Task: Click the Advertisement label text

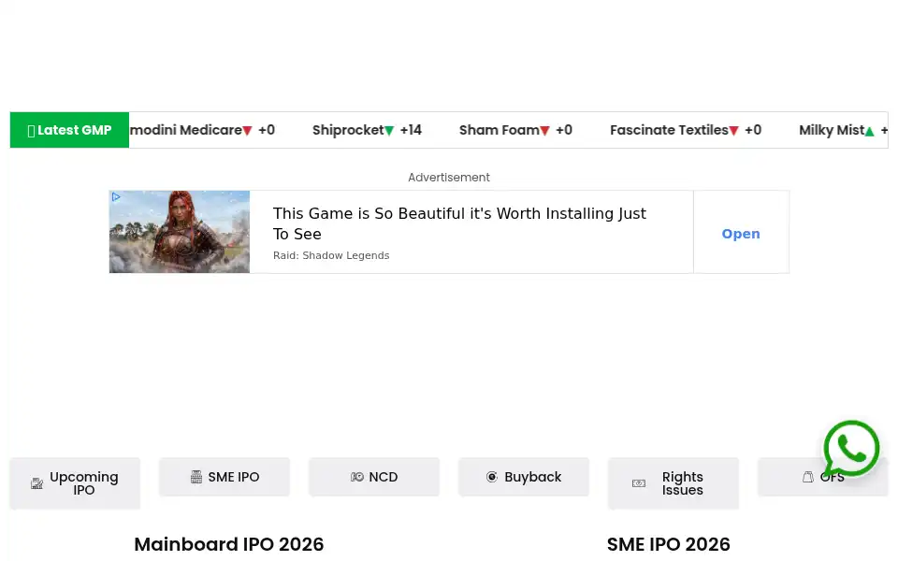Action: coord(449,178)
